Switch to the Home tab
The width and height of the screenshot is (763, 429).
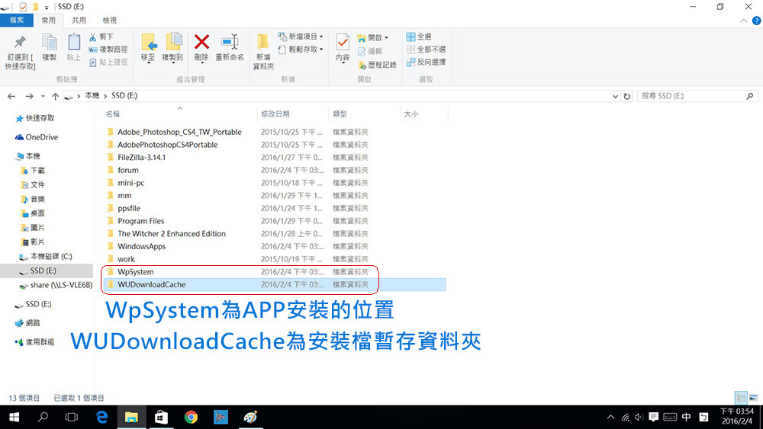48,21
